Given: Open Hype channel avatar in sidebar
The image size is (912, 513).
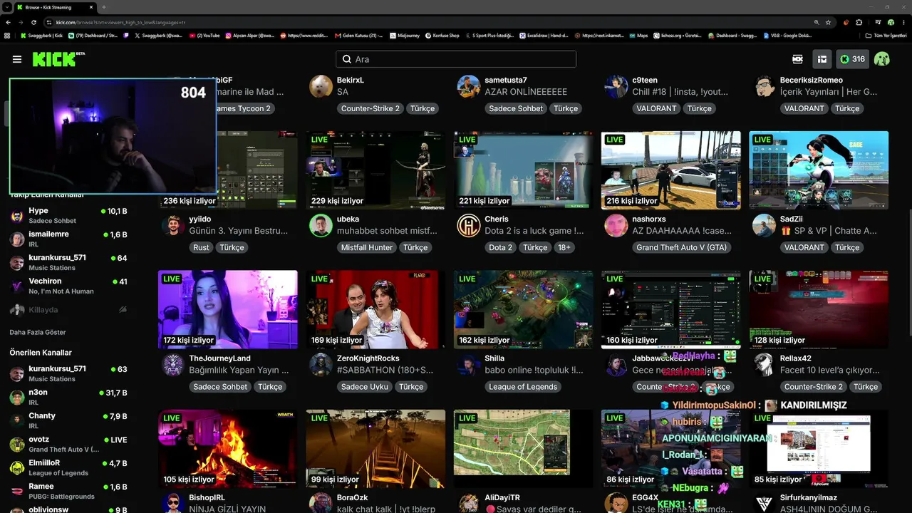Looking at the screenshot, I should tap(17, 216).
